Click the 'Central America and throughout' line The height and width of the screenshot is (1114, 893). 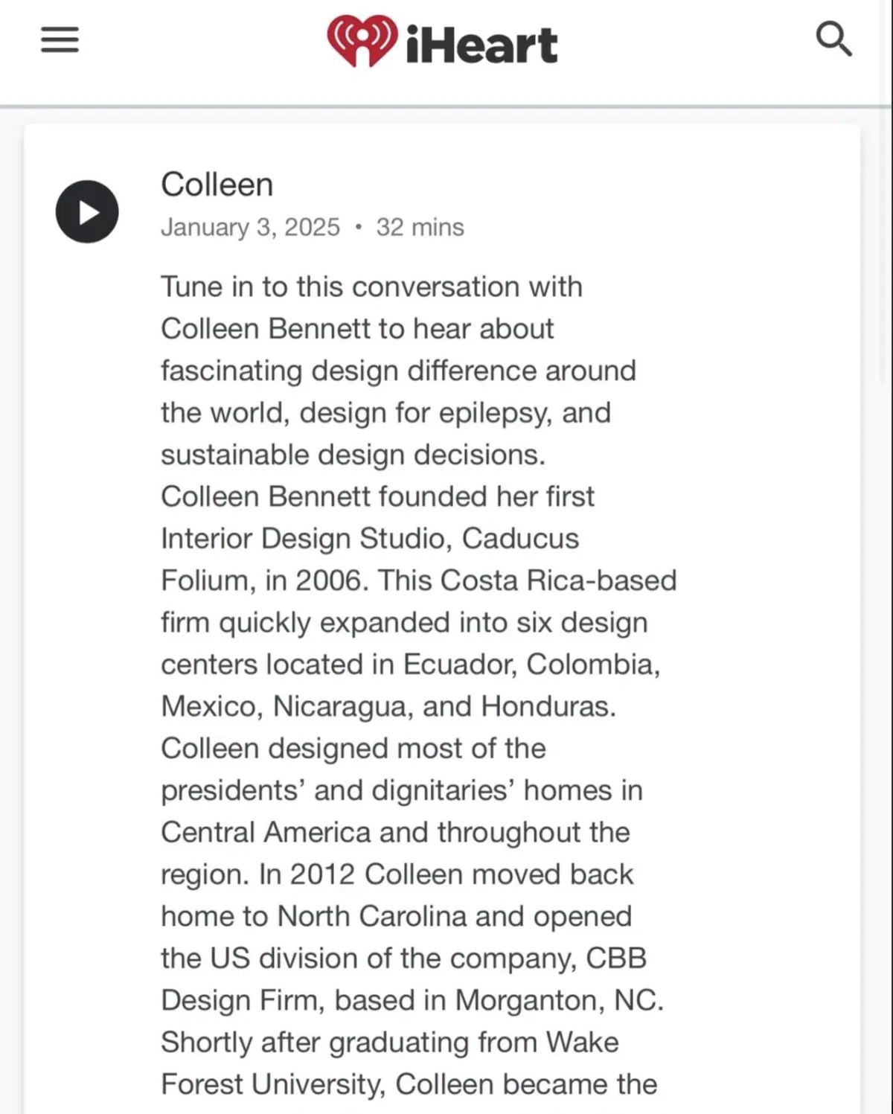(395, 832)
